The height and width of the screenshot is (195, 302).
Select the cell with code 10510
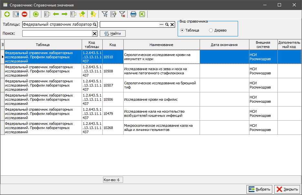click(113, 57)
